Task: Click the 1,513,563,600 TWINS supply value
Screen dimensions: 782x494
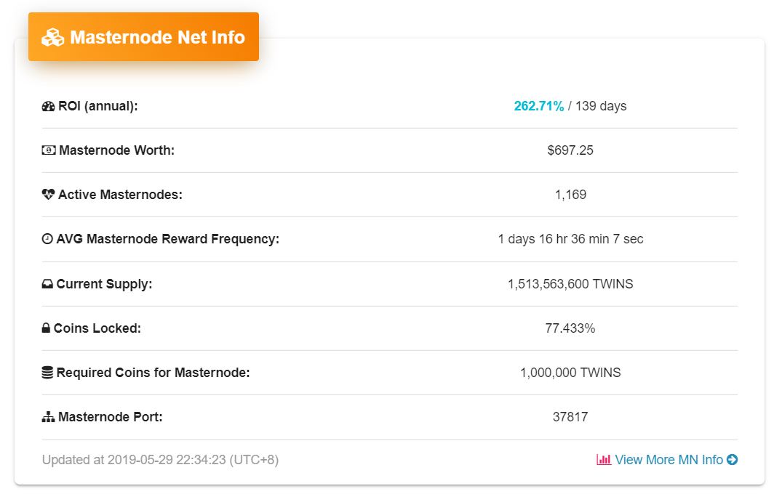Action: [570, 284]
